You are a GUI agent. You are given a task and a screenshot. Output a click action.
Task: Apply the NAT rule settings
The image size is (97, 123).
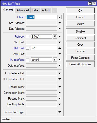coord(80,24)
